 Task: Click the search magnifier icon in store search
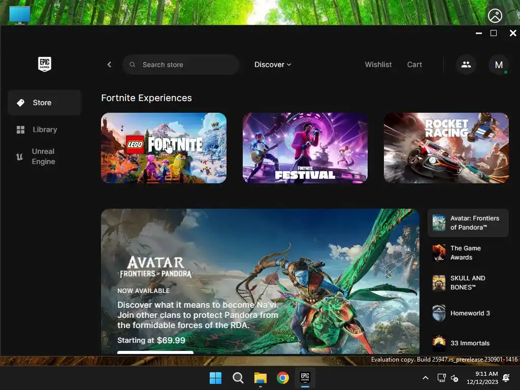click(133, 64)
